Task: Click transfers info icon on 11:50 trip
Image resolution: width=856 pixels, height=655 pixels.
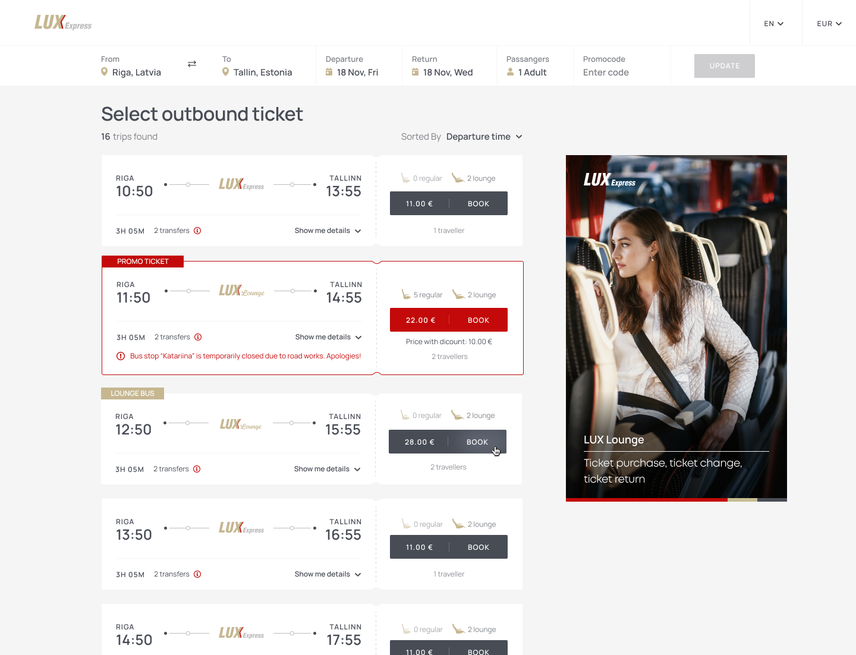Action: click(198, 337)
